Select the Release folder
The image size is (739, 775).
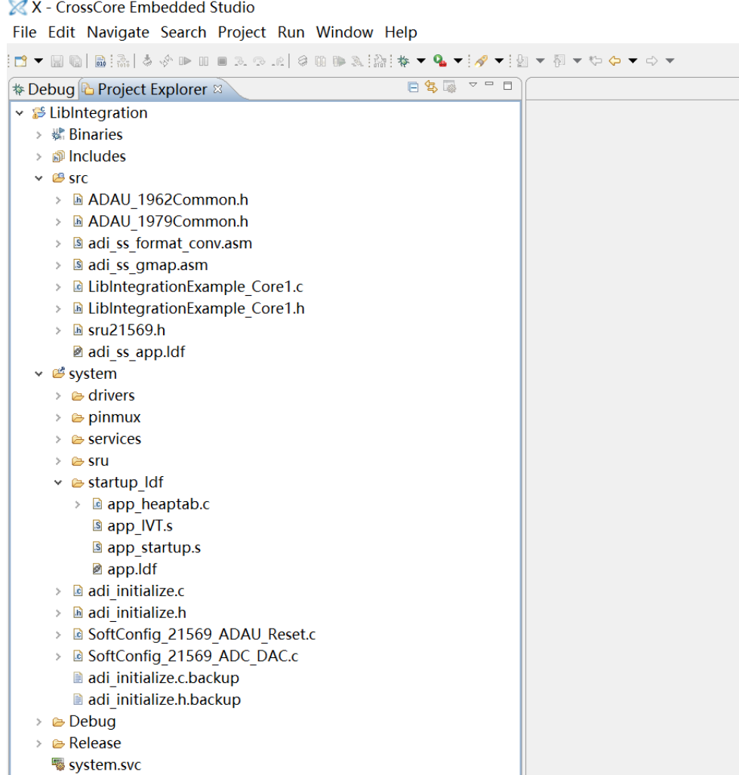(x=95, y=743)
